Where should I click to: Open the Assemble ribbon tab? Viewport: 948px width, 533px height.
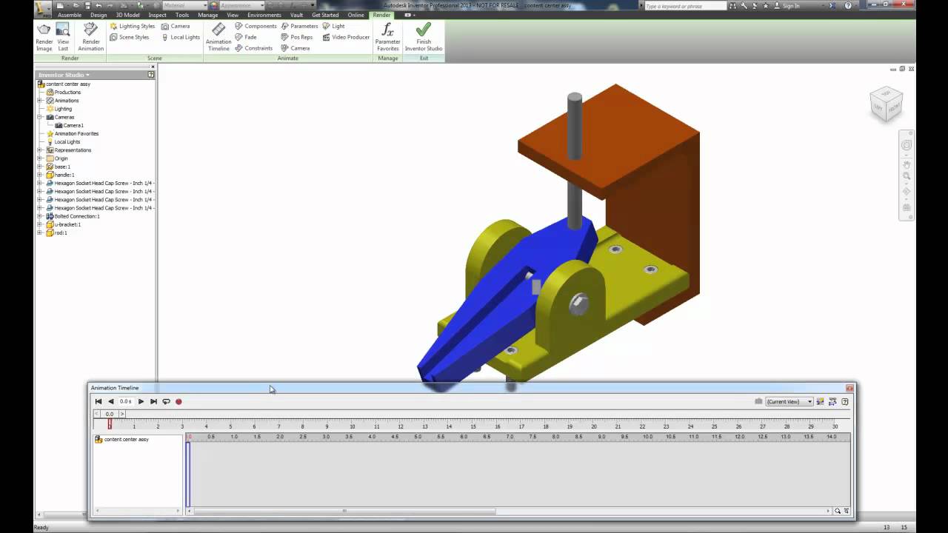pos(70,15)
